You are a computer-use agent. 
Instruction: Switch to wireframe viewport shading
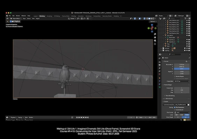(147, 18)
